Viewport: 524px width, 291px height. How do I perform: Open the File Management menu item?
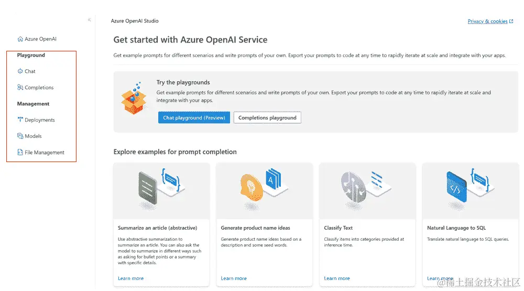pyautogui.click(x=45, y=152)
